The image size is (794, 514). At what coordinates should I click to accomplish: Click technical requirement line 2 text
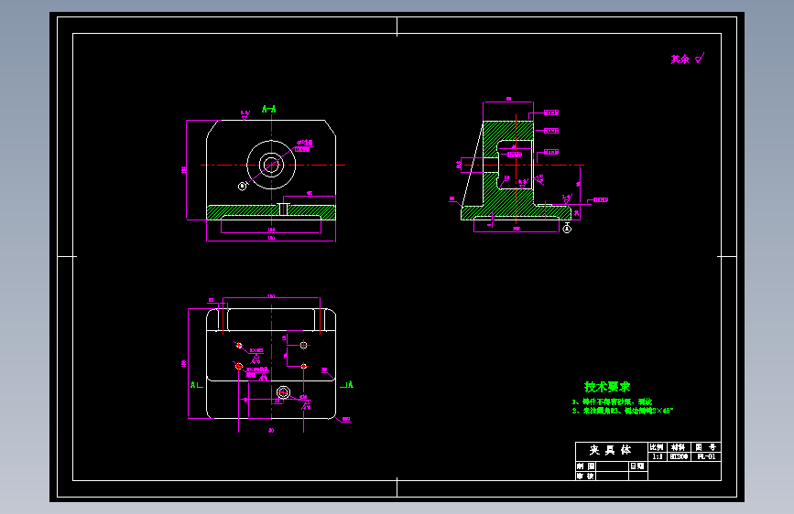[x=623, y=411]
